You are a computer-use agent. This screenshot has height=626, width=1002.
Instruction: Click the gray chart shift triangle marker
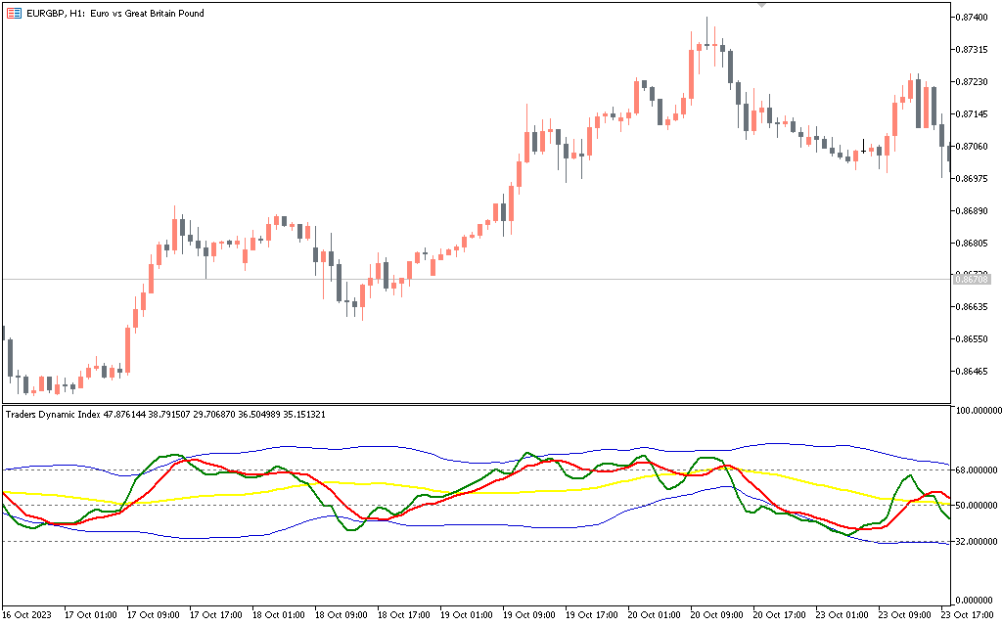point(763,5)
